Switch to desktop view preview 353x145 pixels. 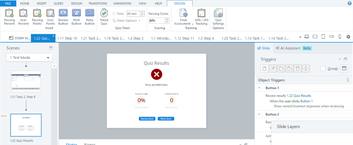pos(307,37)
